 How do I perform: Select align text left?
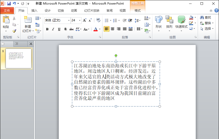tap(106, 29)
